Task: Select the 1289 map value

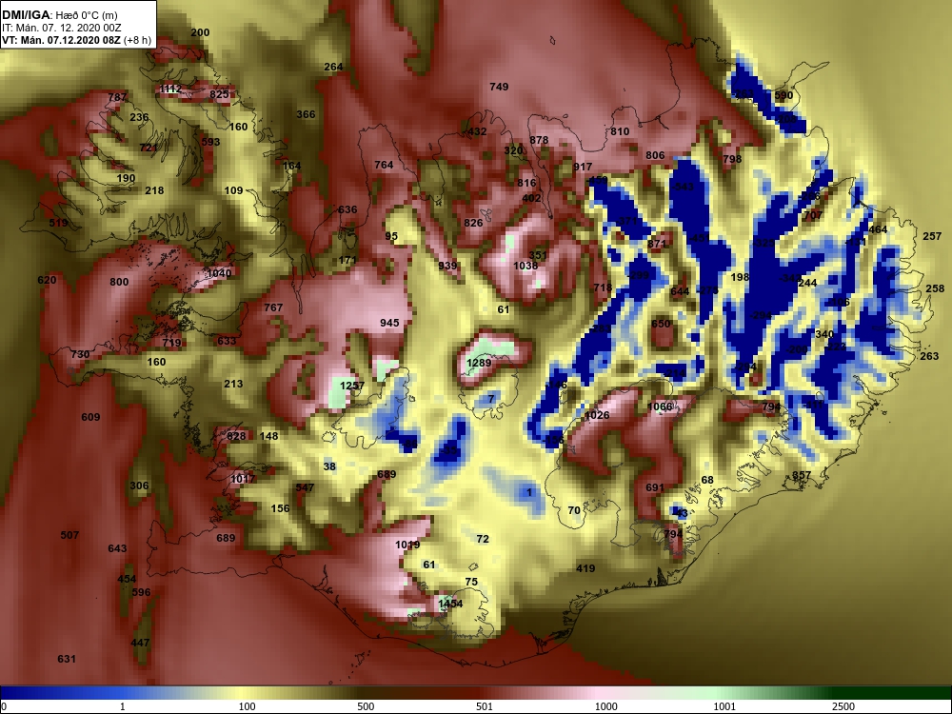Action: [479, 363]
